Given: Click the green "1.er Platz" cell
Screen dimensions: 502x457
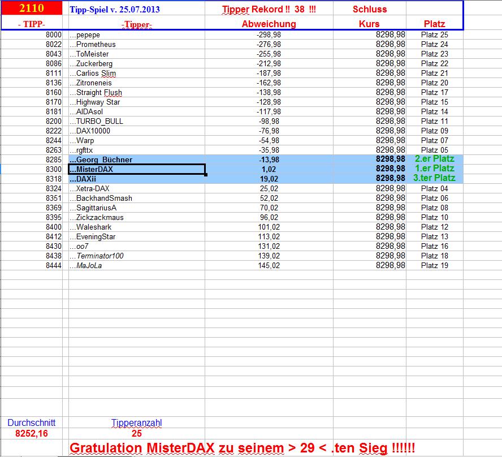Looking at the screenshot, I should 435,169.
